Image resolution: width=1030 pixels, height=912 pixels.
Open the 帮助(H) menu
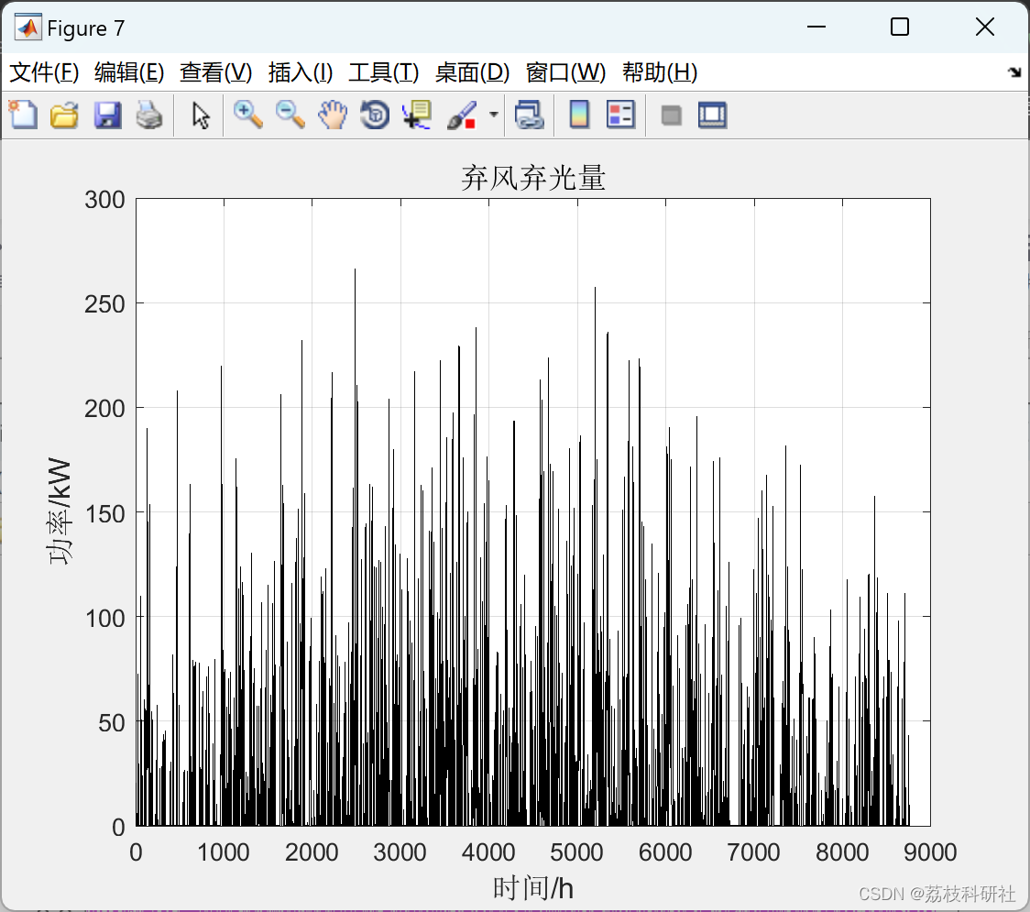(660, 72)
